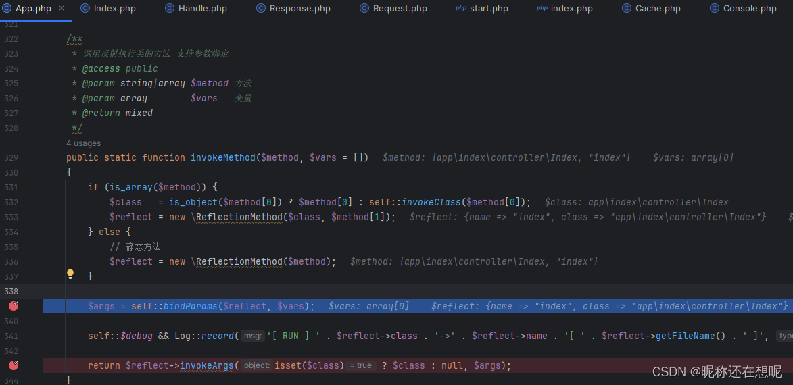Click the inline $class debug value on line 332

[637, 202]
